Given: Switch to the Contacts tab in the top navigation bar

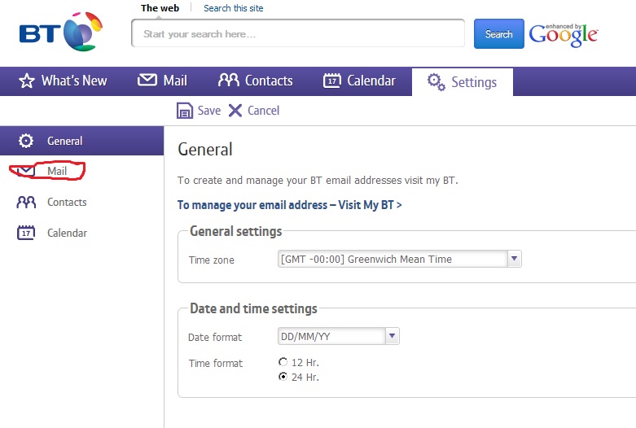Looking at the screenshot, I should tap(256, 81).
